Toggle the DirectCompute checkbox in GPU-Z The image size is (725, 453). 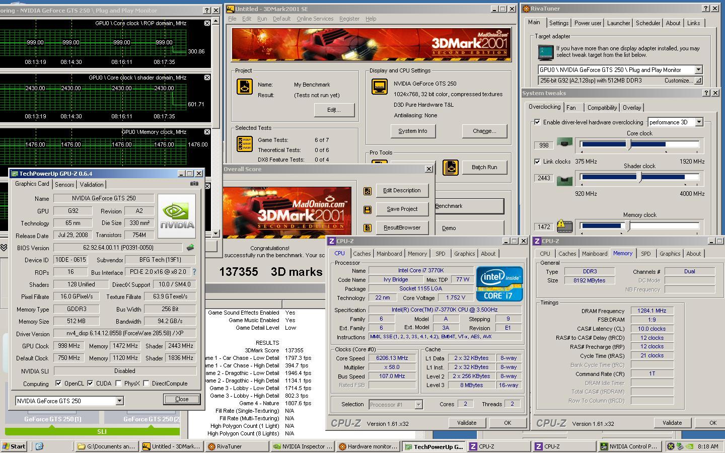[146, 384]
